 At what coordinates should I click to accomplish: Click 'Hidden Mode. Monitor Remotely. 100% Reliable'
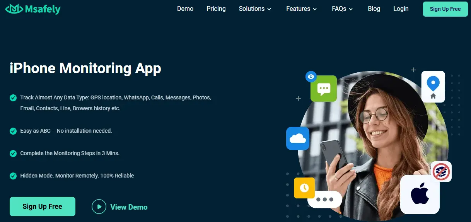(77, 176)
